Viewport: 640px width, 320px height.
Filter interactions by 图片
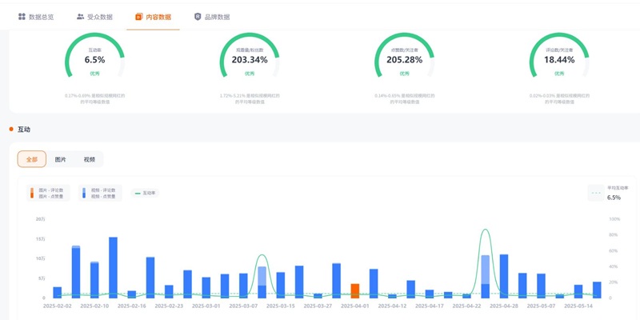pos(61,159)
